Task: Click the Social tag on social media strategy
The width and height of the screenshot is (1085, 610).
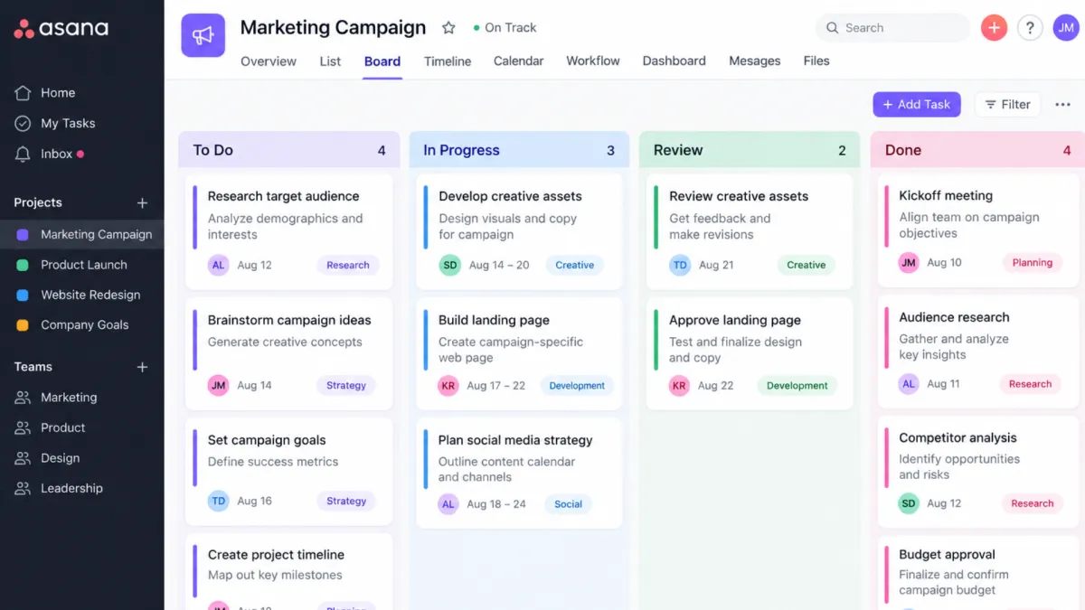Action: point(569,504)
